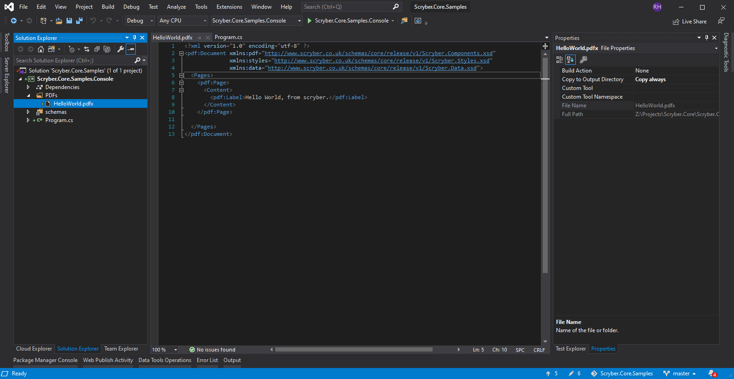
Task: Toggle Show All Files in Solution Explorer
Action: click(107, 49)
